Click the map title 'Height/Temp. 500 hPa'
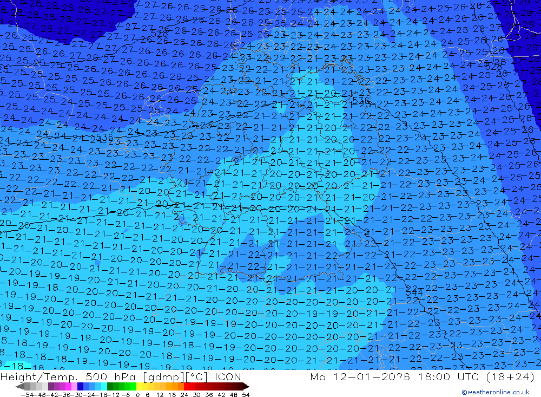Viewport: 541px width, 397px height. point(69,376)
